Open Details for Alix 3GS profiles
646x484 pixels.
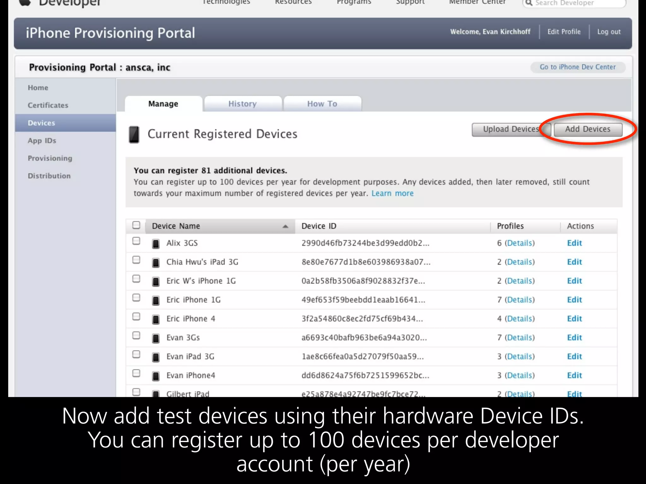click(x=520, y=243)
